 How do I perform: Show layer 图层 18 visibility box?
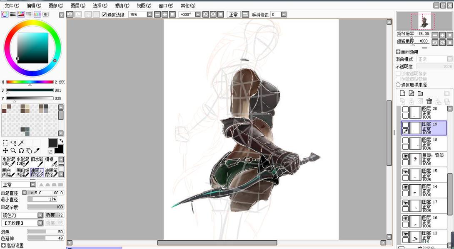(406, 141)
